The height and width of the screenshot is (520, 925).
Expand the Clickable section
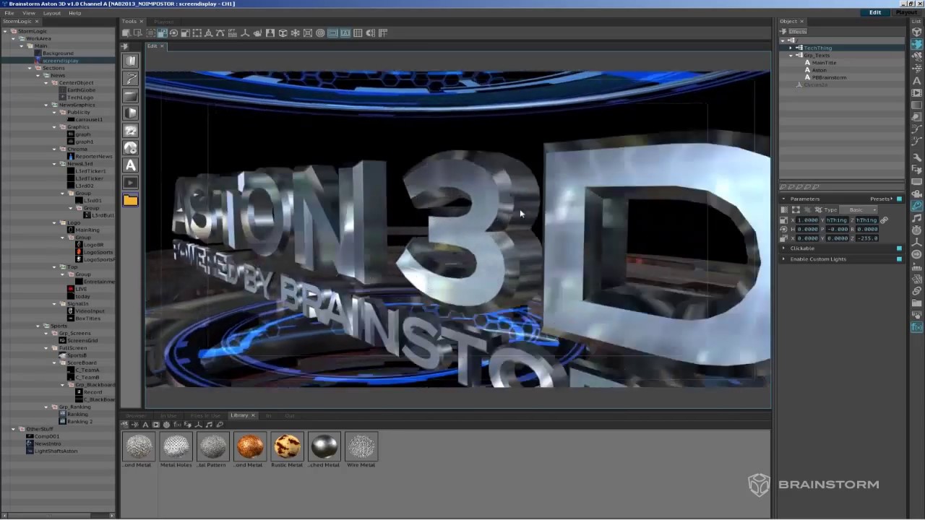(x=783, y=248)
